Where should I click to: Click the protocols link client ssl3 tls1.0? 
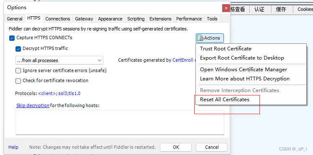(59, 93)
